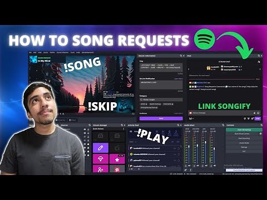This screenshot has height=200, width=267.
Task: Open the Tools menu
Action: point(72,52)
